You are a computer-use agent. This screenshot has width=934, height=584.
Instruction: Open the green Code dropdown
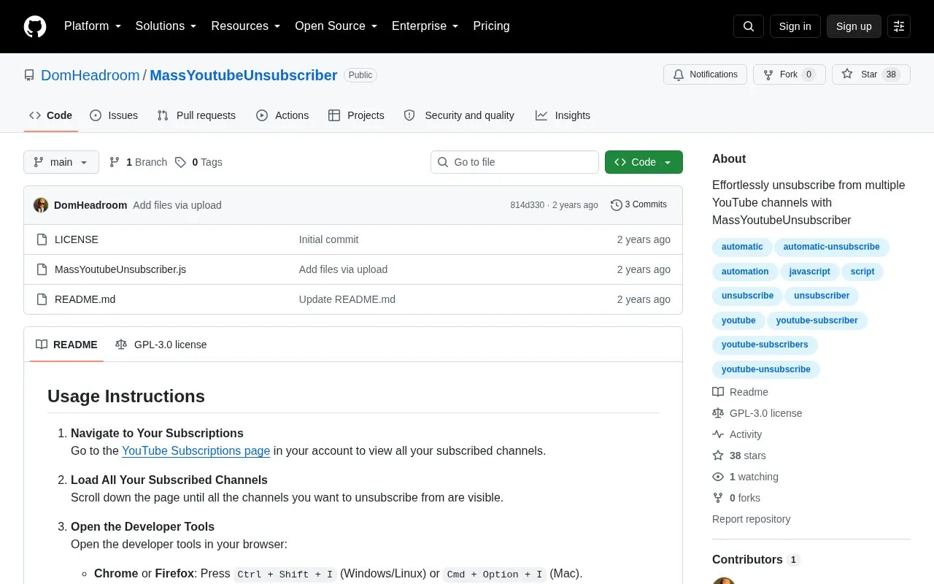(x=644, y=162)
